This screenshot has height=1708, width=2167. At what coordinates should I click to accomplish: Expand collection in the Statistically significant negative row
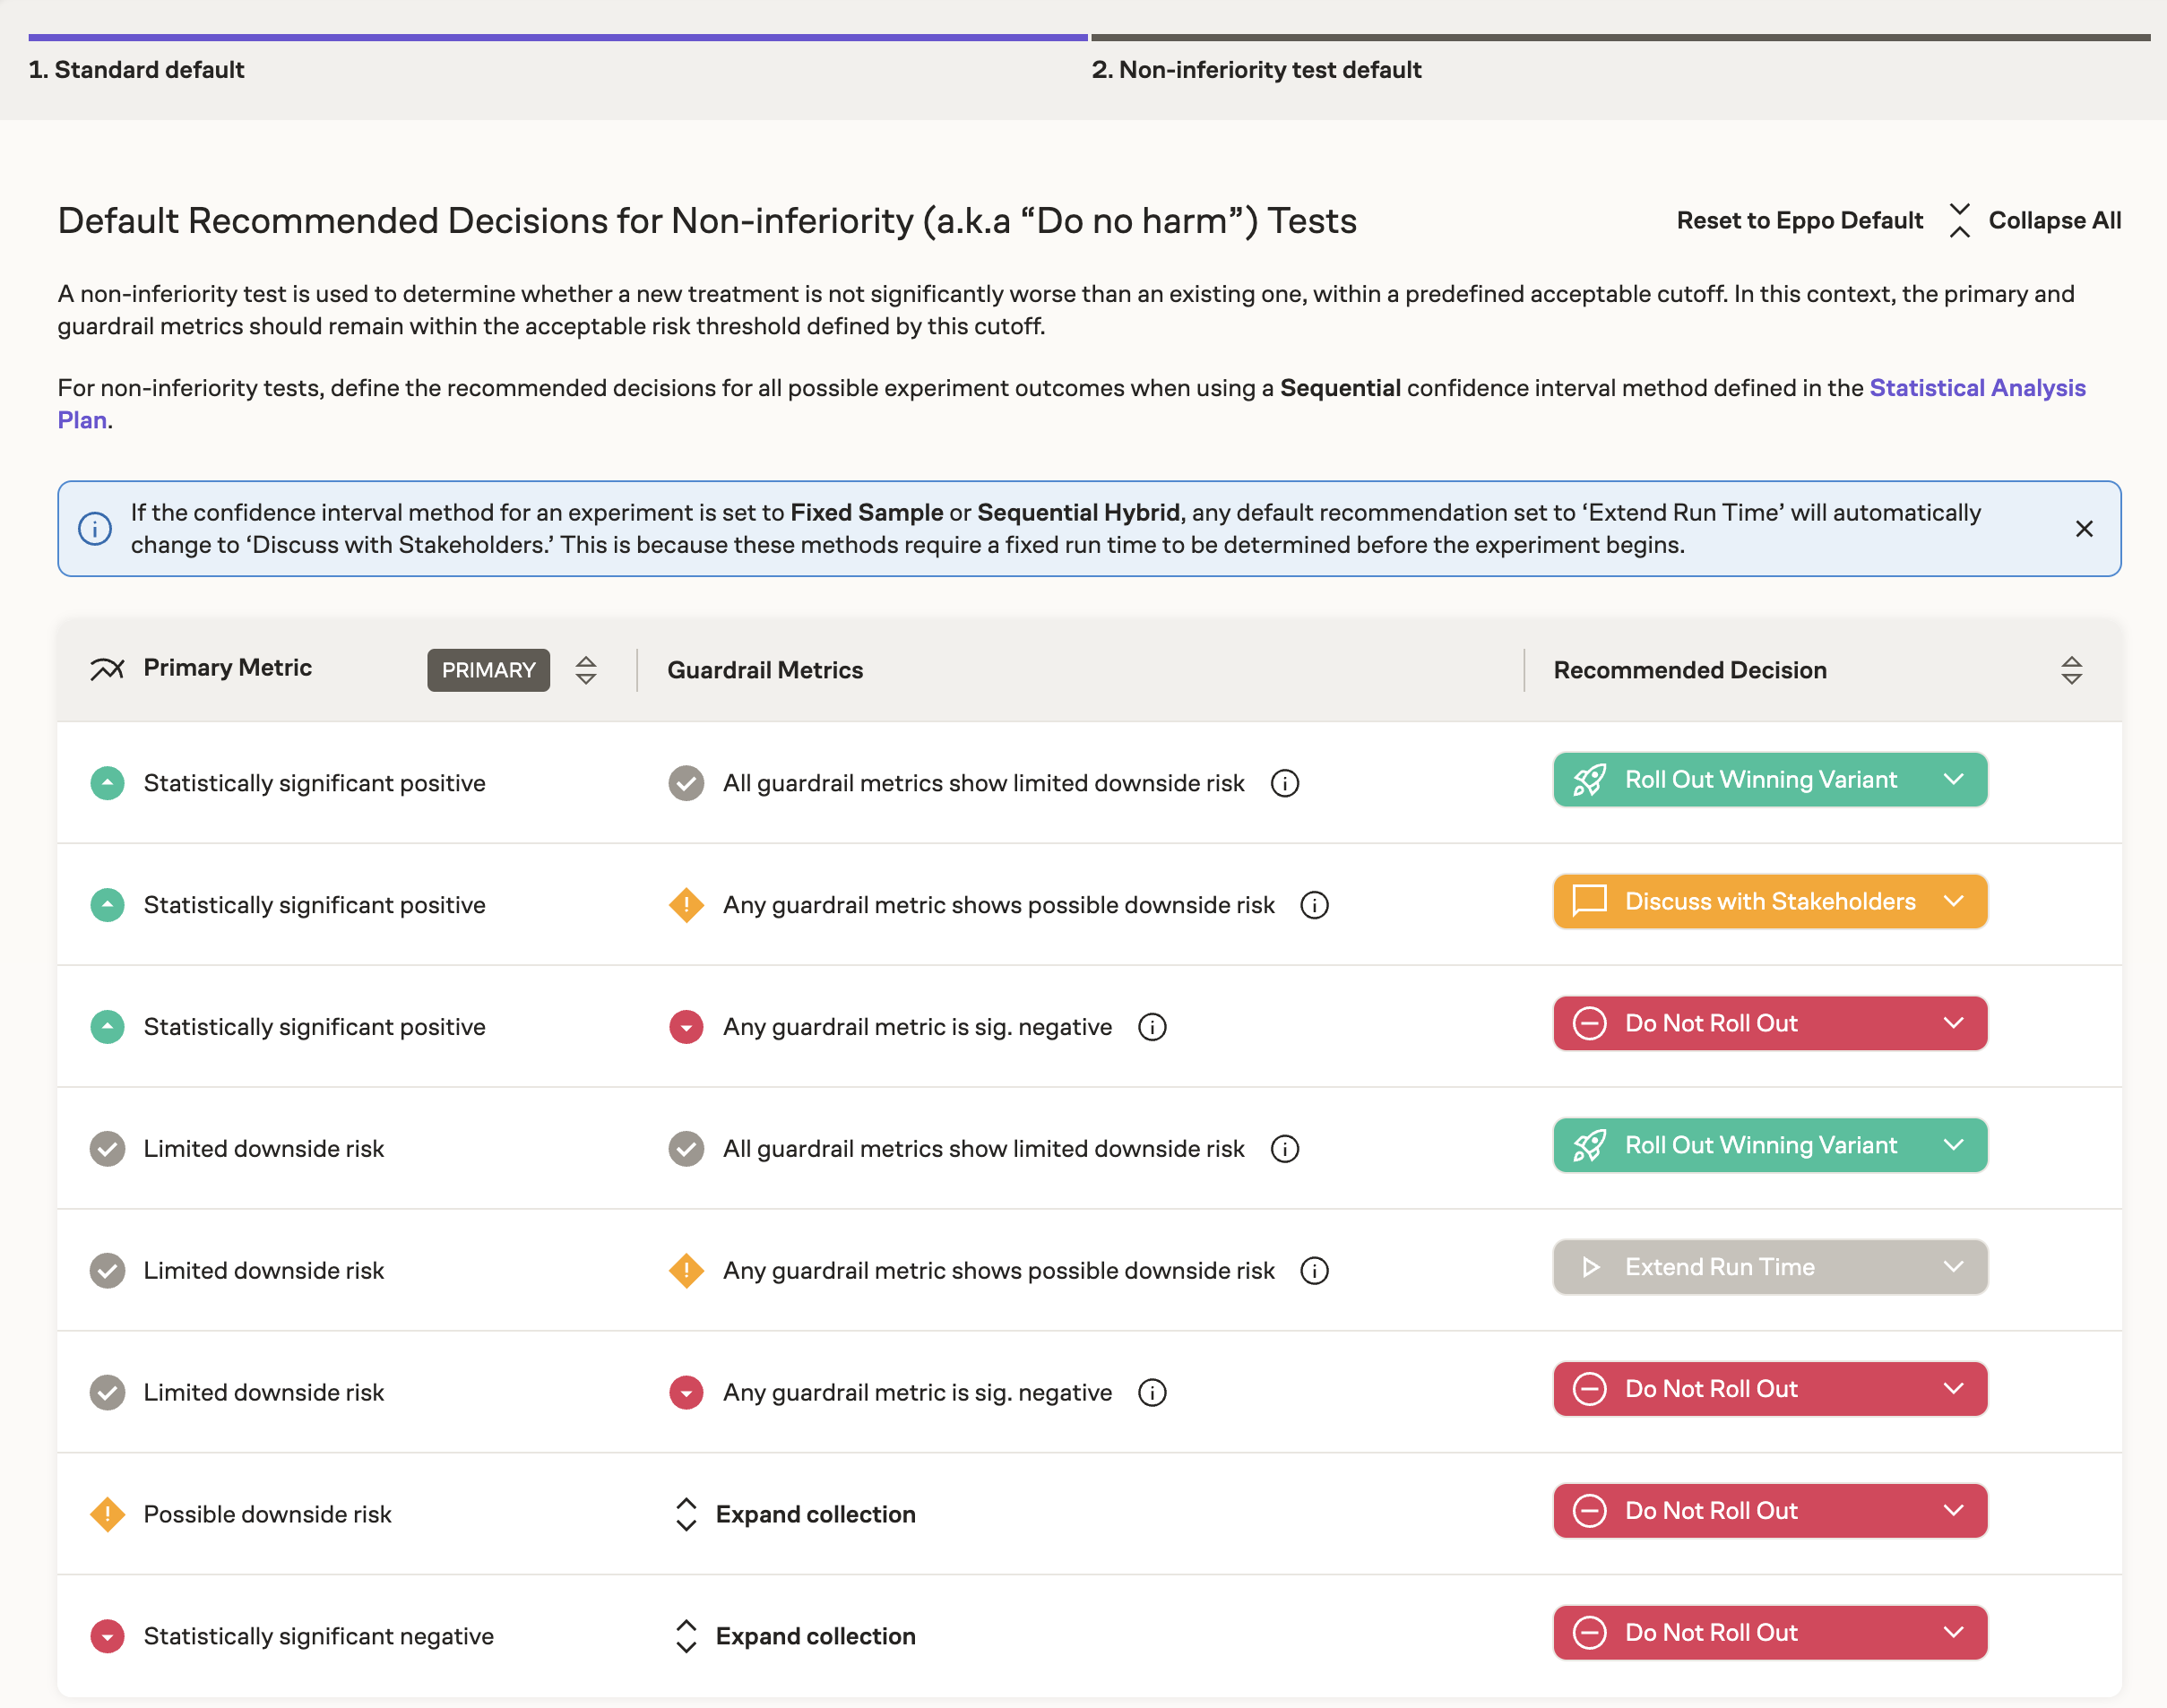[x=814, y=1636]
